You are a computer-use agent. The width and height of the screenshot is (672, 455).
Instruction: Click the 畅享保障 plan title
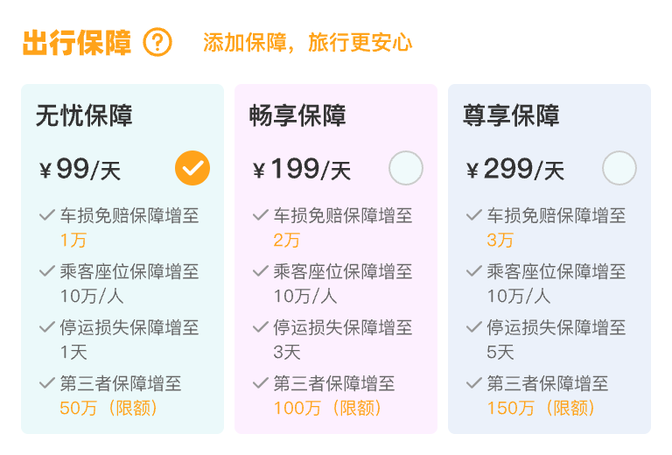coord(297,115)
